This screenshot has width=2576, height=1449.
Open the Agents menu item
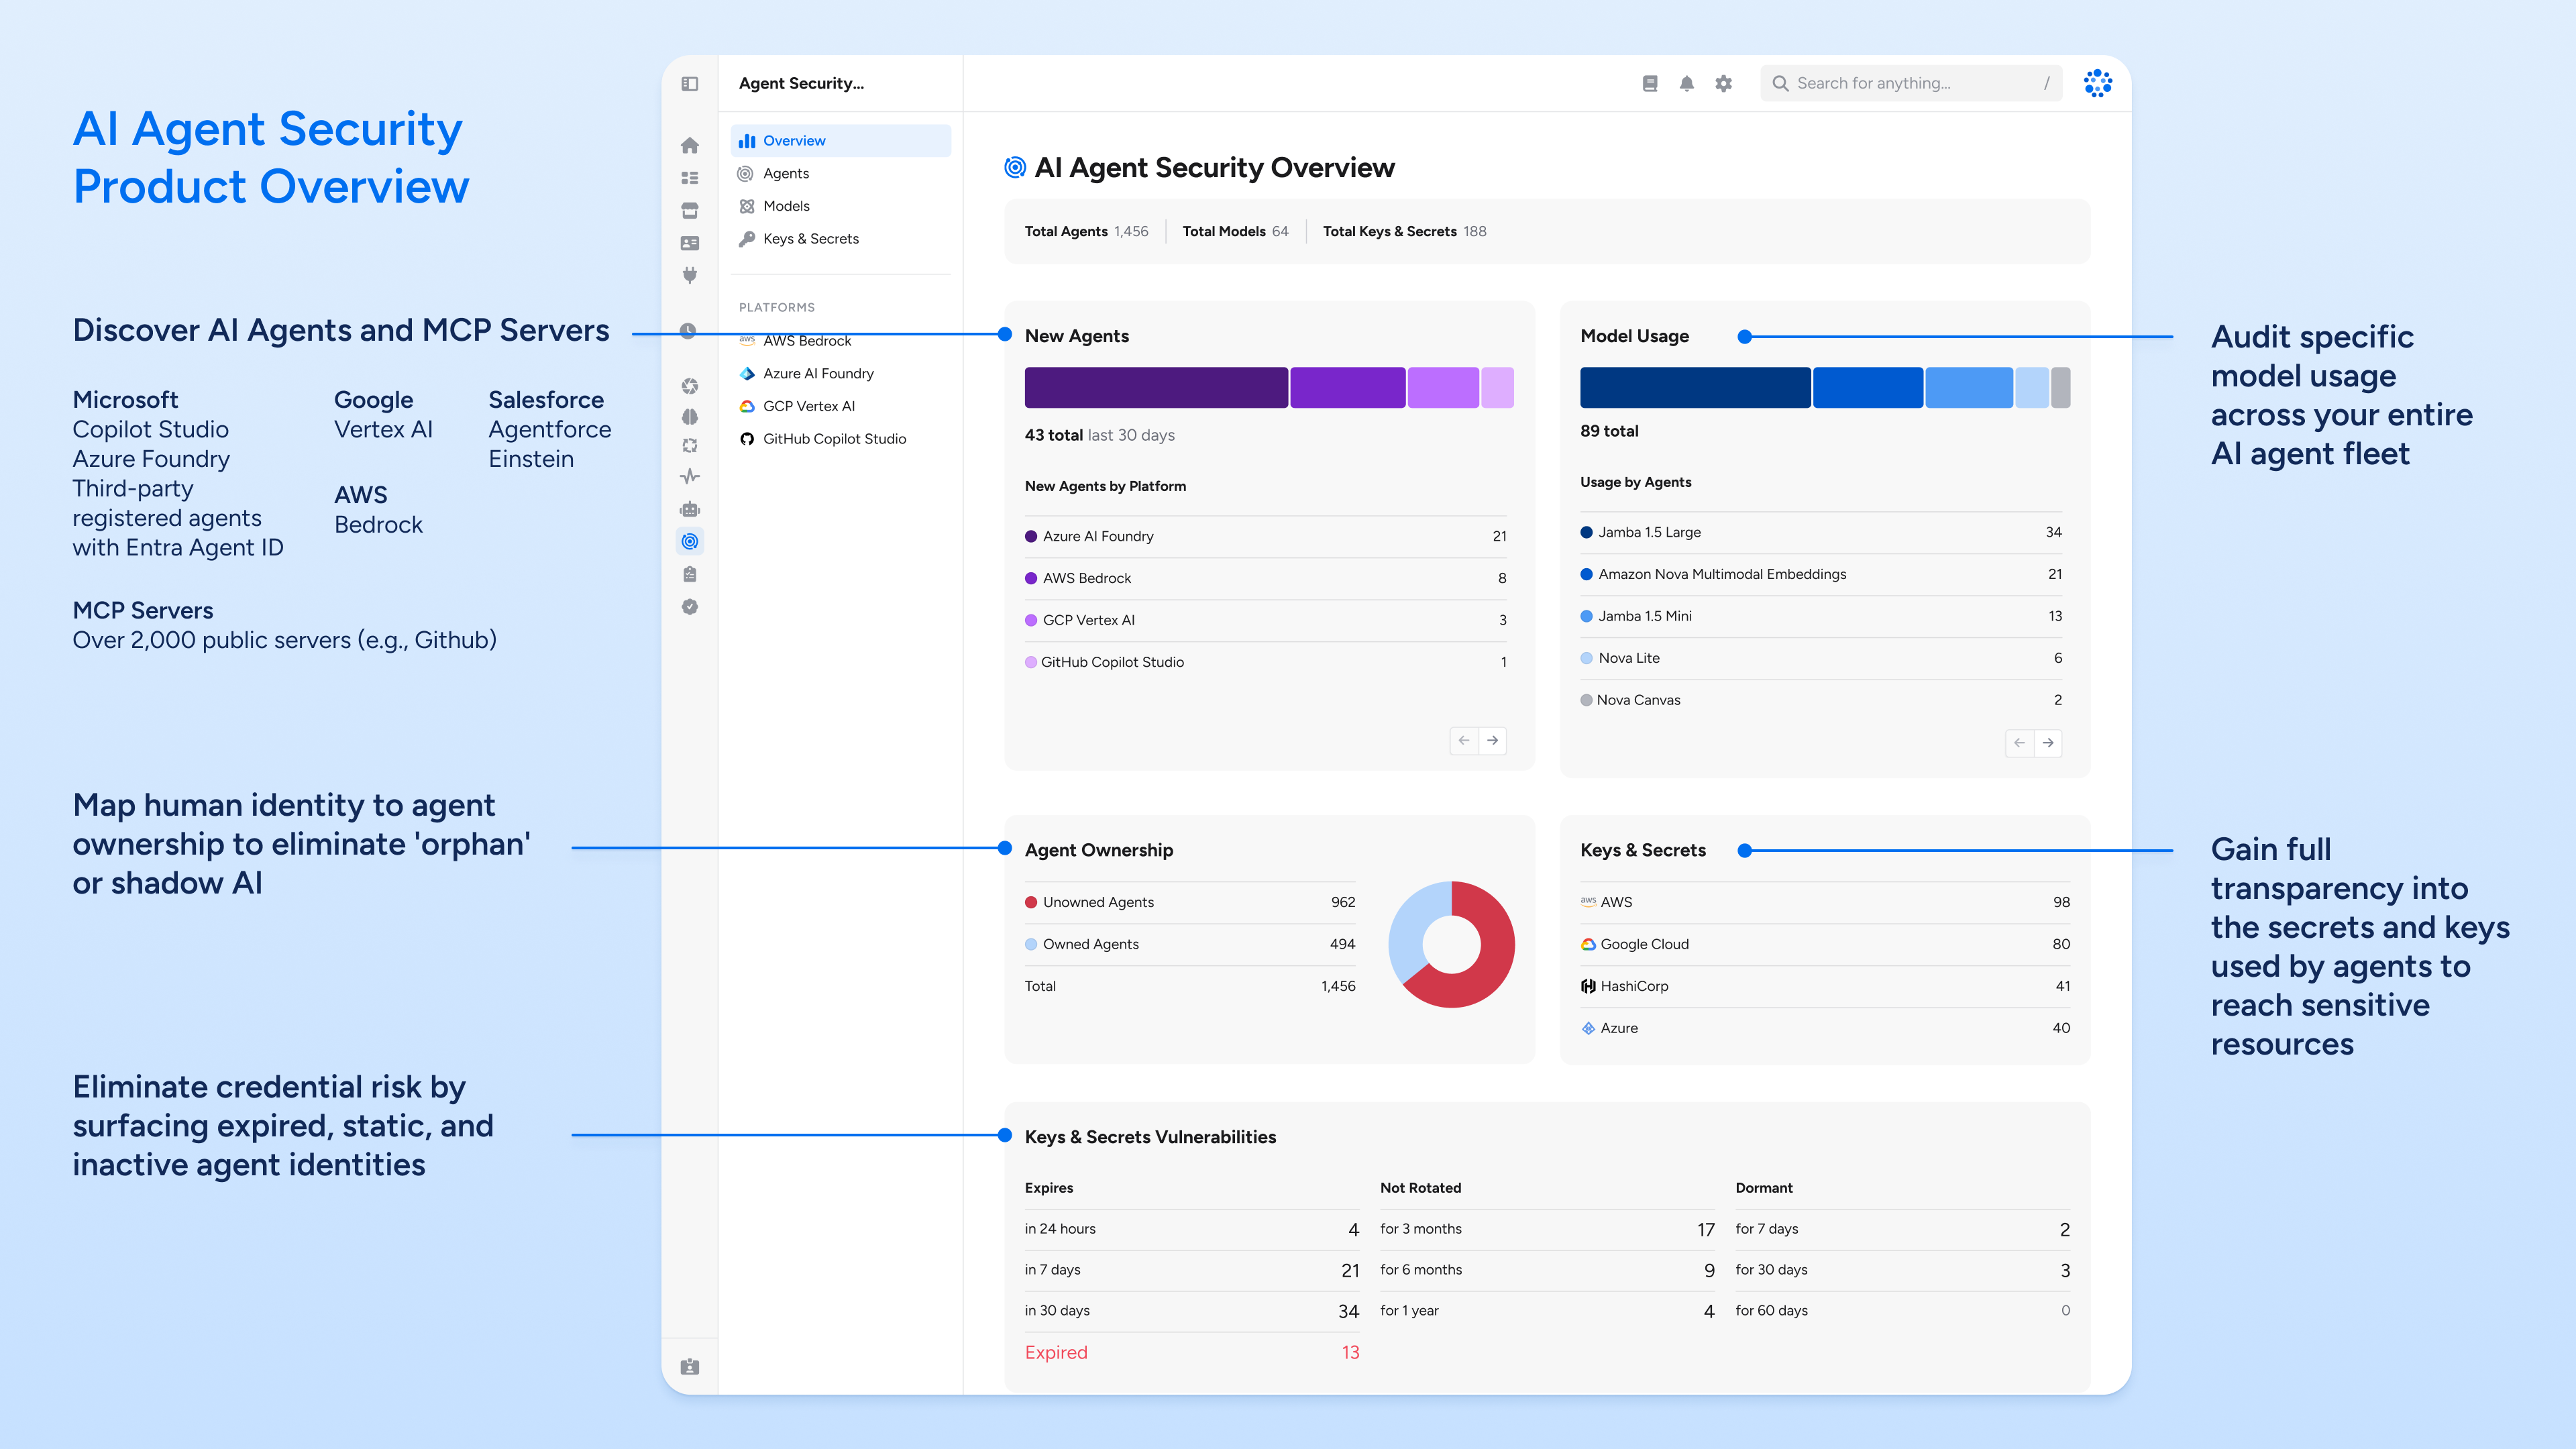(x=786, y=174)
